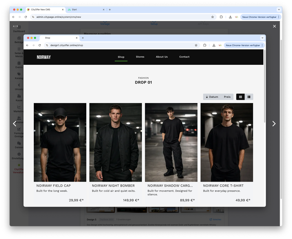Open new tab with plus button
The height and width of the screenshot is (239, 292).
point(109,10)
